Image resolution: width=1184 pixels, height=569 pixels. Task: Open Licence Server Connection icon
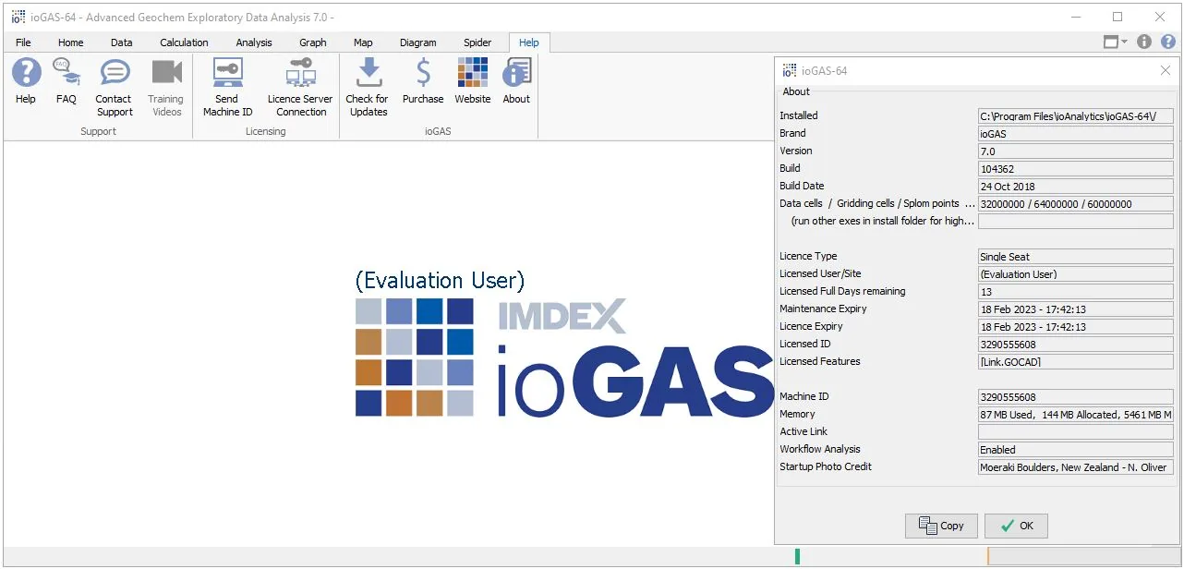point(301,72)
